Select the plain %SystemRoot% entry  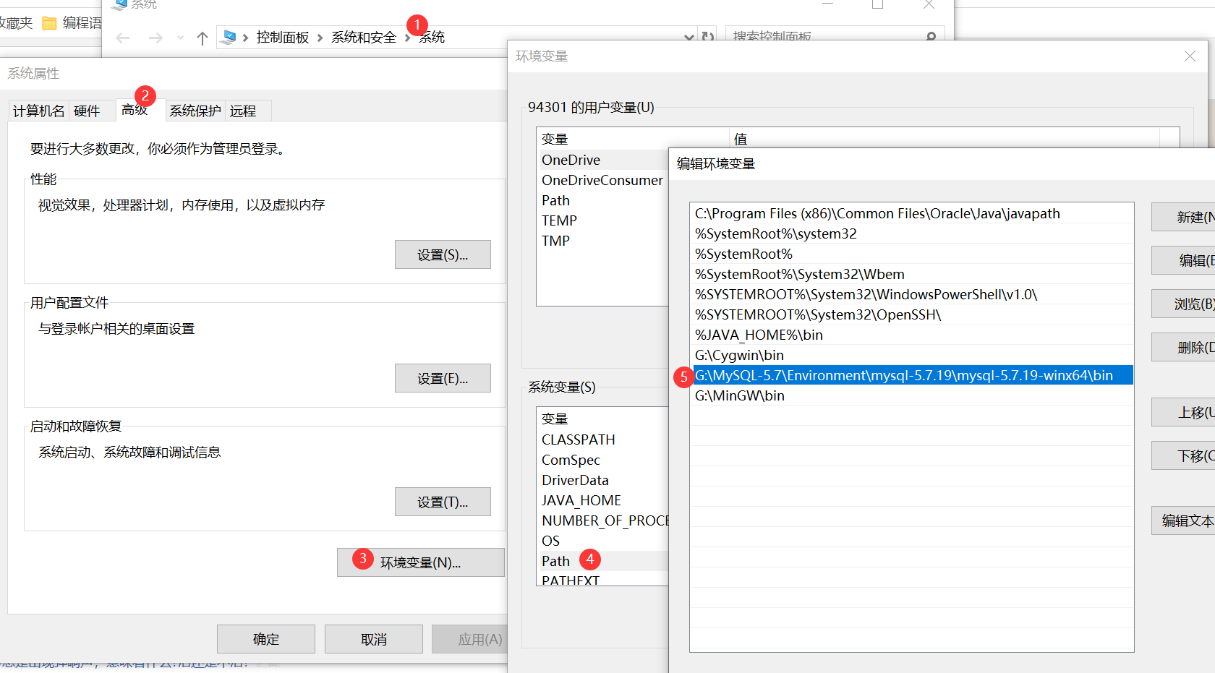[911, 254]
